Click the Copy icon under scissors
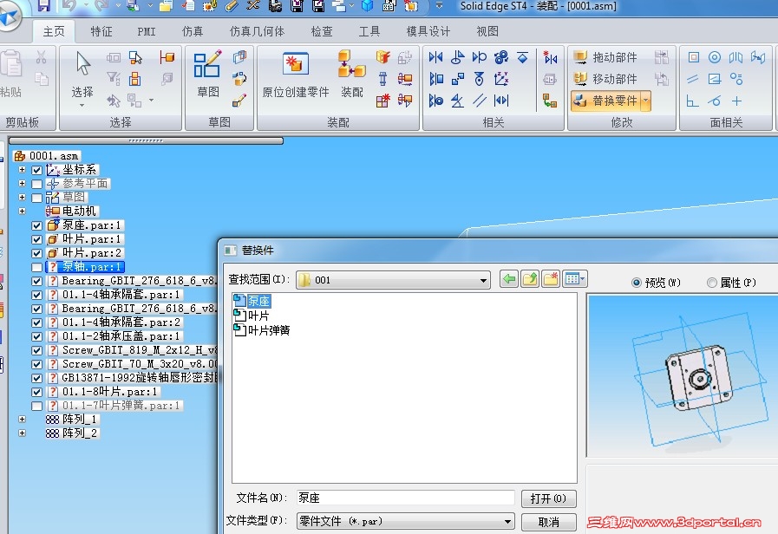This screenshot has height=534, width=778. click(x=41, y=79)
